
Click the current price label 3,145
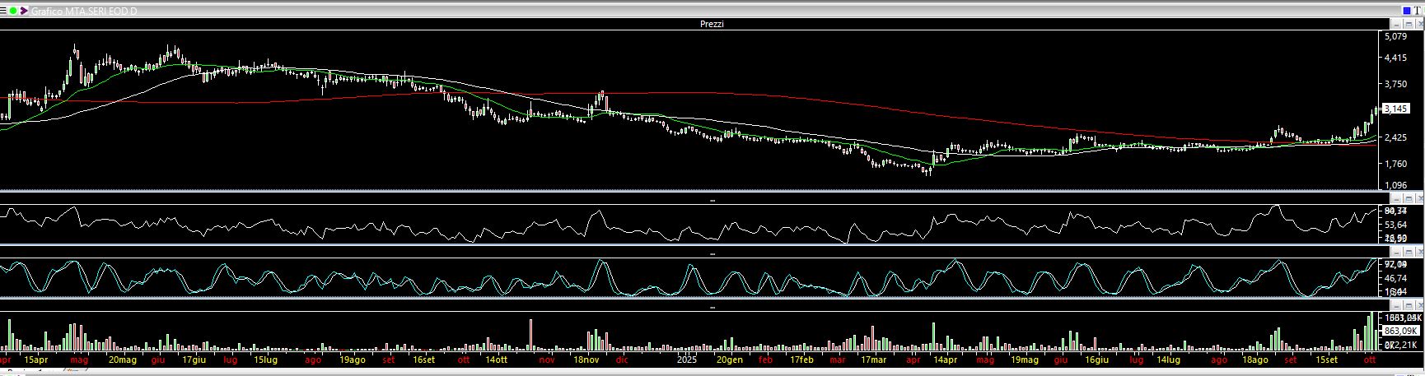pyautogui.click(x=1395, y=109)
